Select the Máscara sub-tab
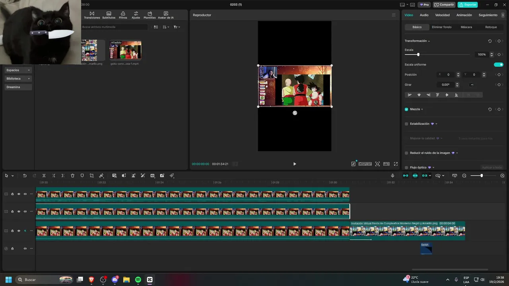 [466, 27]
